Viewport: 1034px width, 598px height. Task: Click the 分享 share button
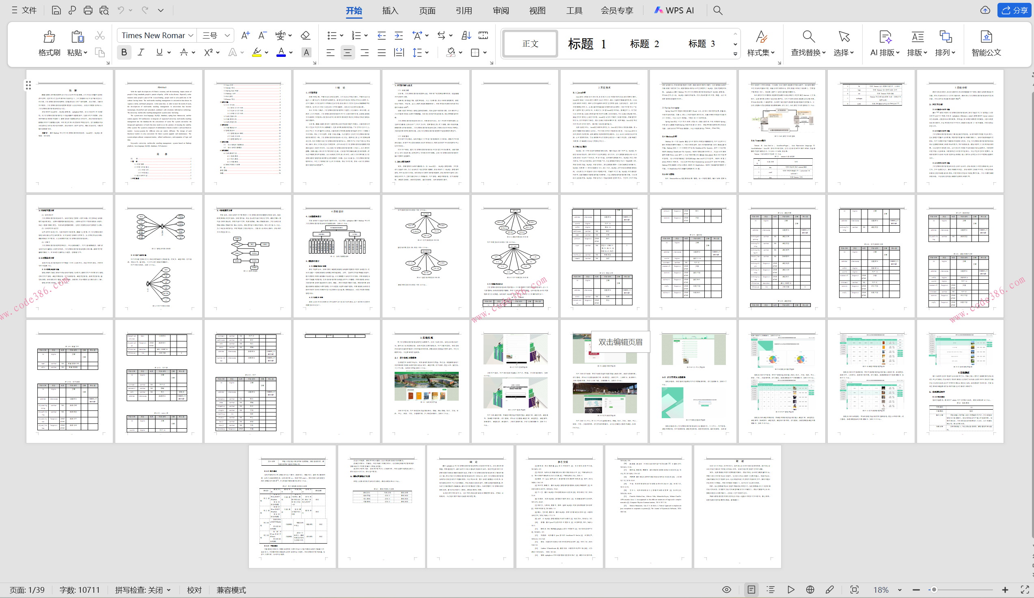(x=1014, y=10)
